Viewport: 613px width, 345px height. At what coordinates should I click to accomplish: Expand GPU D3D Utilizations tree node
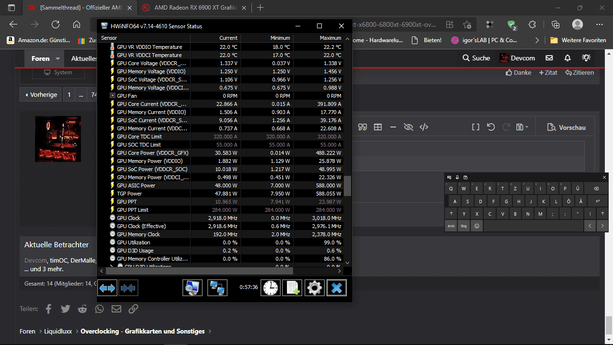pos(112,266)
